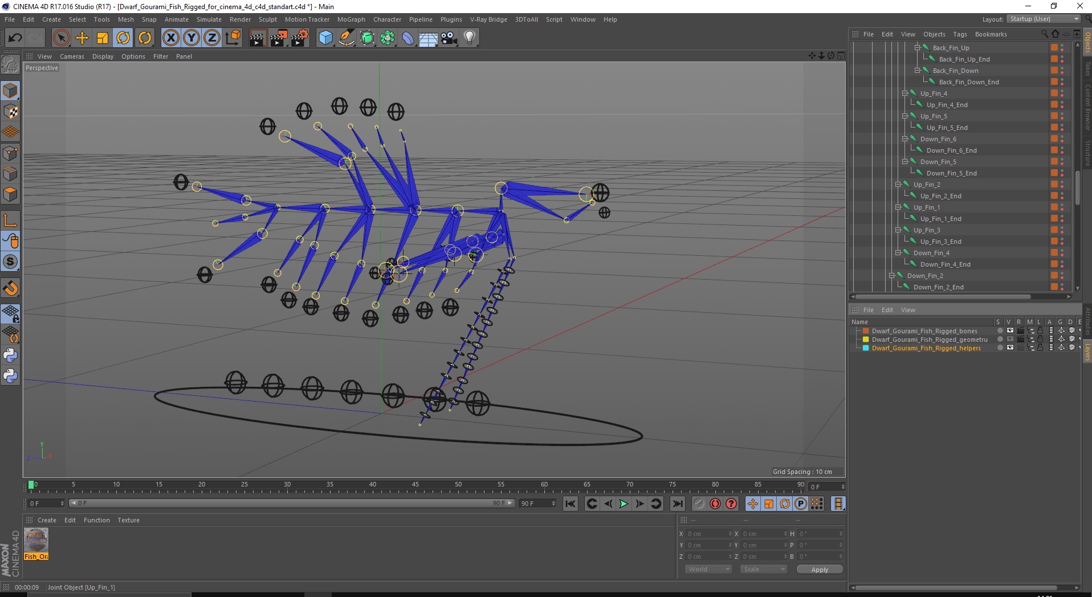The height and width of the screenshot is (597, 1092).
Task: Click the X position input field
Action: point(708,534)
